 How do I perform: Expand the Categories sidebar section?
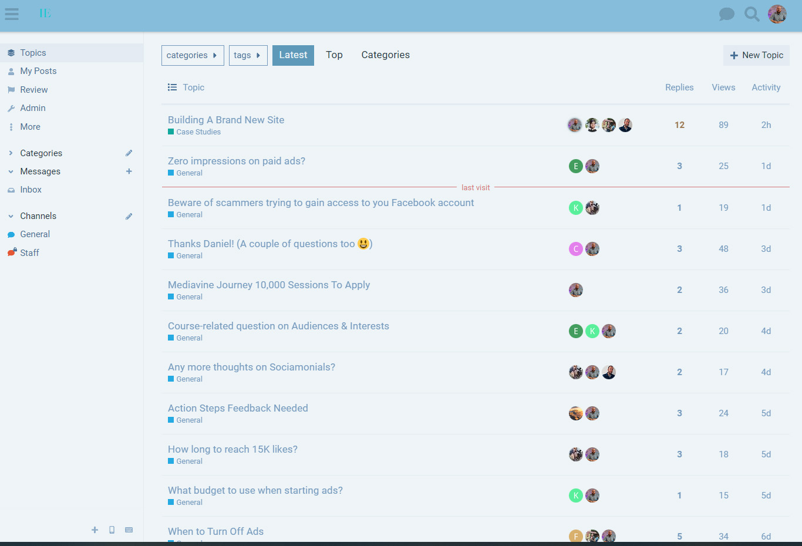tap(11, 153)
